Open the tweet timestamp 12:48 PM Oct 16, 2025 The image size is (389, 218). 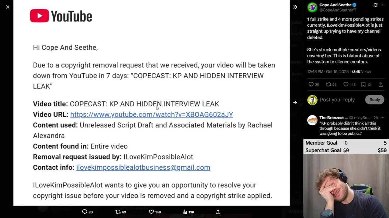(x=328, y=72)
